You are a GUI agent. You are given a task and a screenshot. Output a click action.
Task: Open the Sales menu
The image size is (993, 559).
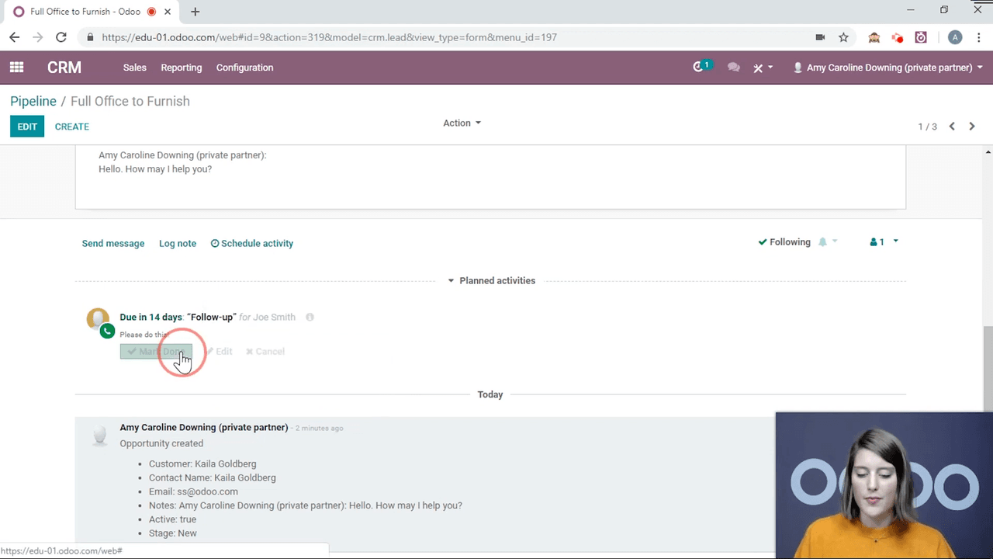click(x=134, y=68)
